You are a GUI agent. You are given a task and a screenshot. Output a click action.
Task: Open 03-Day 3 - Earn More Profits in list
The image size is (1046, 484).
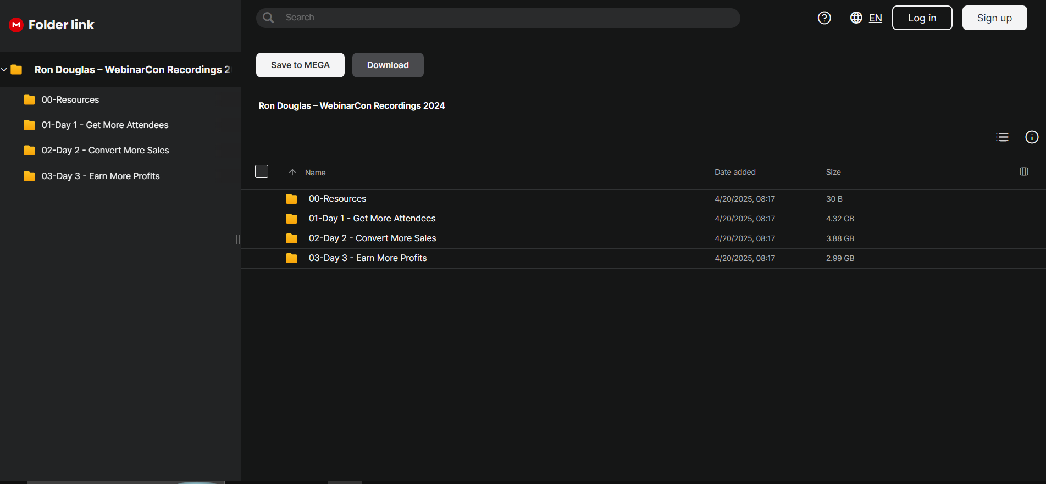(368, 258)
